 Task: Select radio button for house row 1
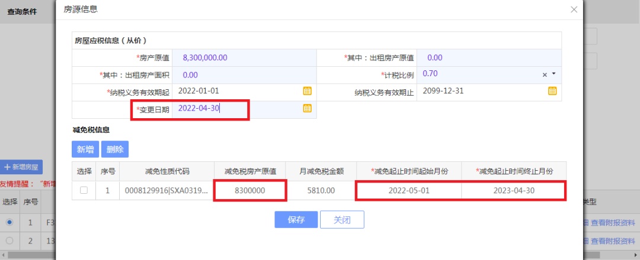[9, 222]
